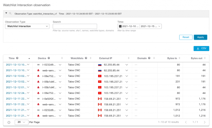Click the Apply button

click(200, 37)
